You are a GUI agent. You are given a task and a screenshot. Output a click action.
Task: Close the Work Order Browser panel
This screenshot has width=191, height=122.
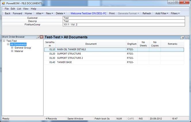pyautogui.click(x=41, y=37)
